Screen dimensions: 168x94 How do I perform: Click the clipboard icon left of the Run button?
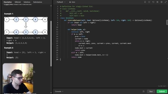point(144,91)
